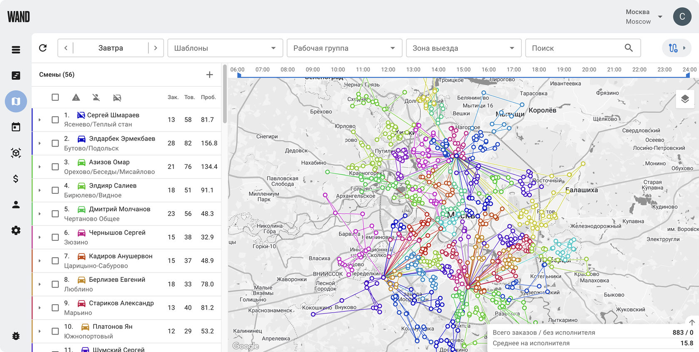Click the WAND logo
The height and width of the screenshot is (352, 699).
tap(19, 17)
